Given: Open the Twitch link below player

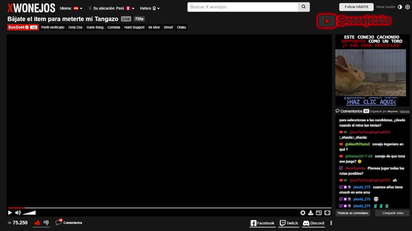Looking at the screenshot, I should 289,223.
